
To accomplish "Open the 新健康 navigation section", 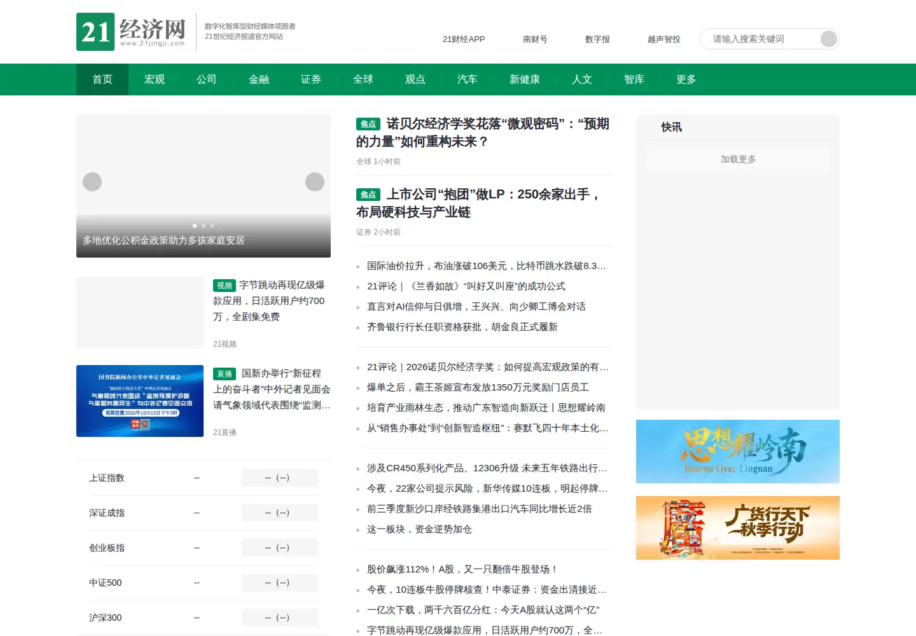I will [525, 79].
